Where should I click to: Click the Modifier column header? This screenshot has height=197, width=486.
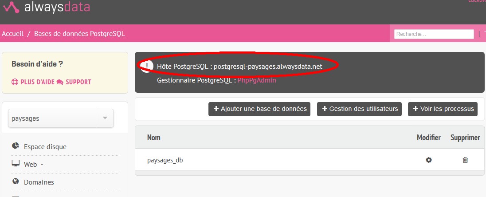(x=429, y=138)
